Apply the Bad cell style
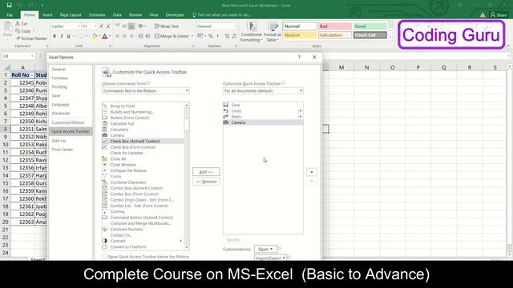The height and width of the screenshot is (288, 513). click(335, 26)
